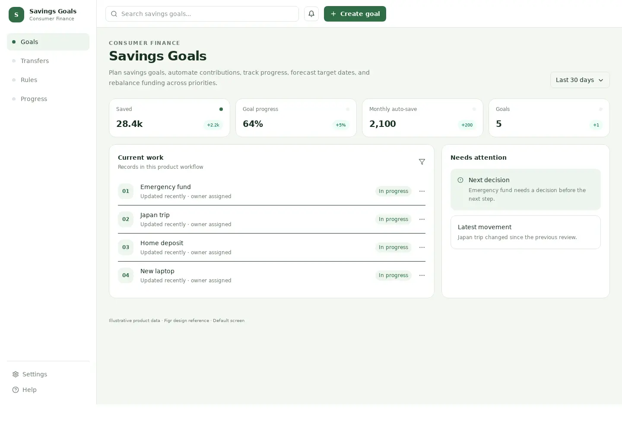Viewport: 622px width, 442px height.
Task: Click the 02 badge for Japan trip
Action: pyautogui.click(x=126, y=219)
